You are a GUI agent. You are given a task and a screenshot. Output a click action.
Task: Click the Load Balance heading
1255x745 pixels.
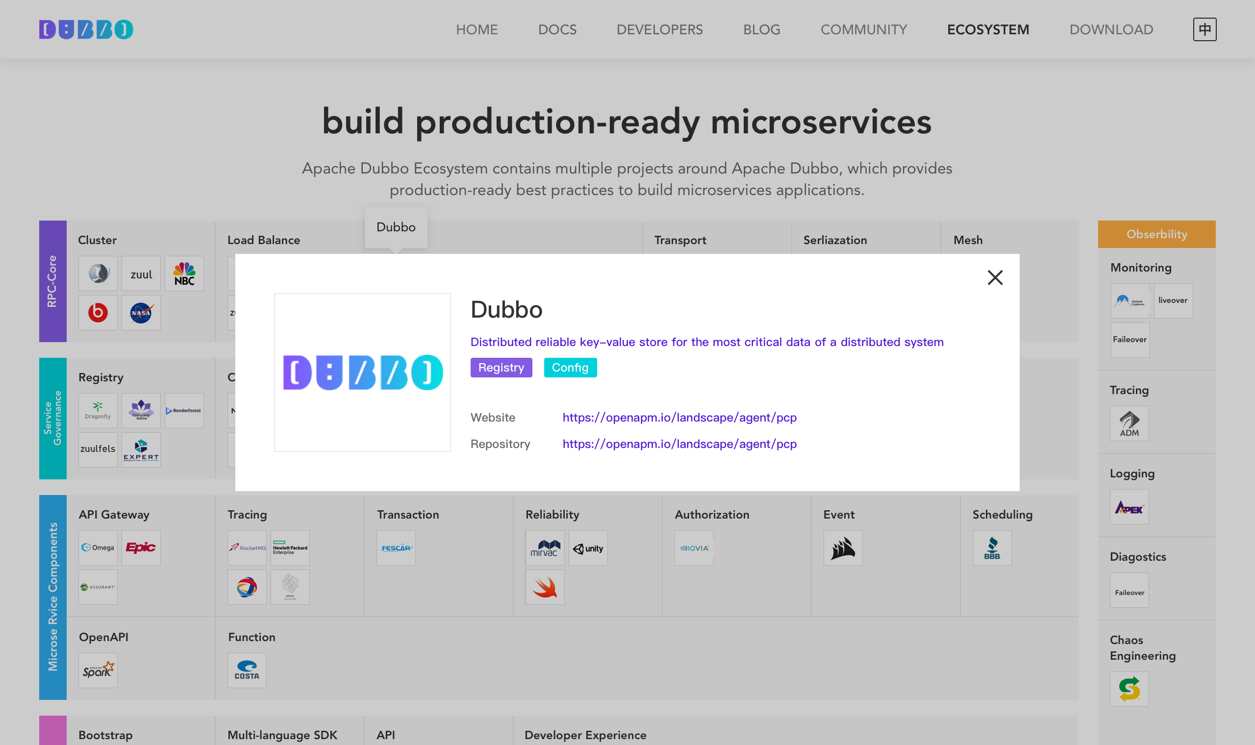click(264, 240)
